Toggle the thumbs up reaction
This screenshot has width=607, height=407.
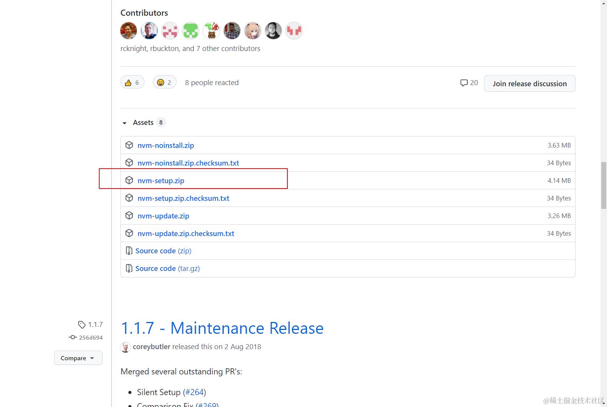pyautogui.click(x=132, y=82)
